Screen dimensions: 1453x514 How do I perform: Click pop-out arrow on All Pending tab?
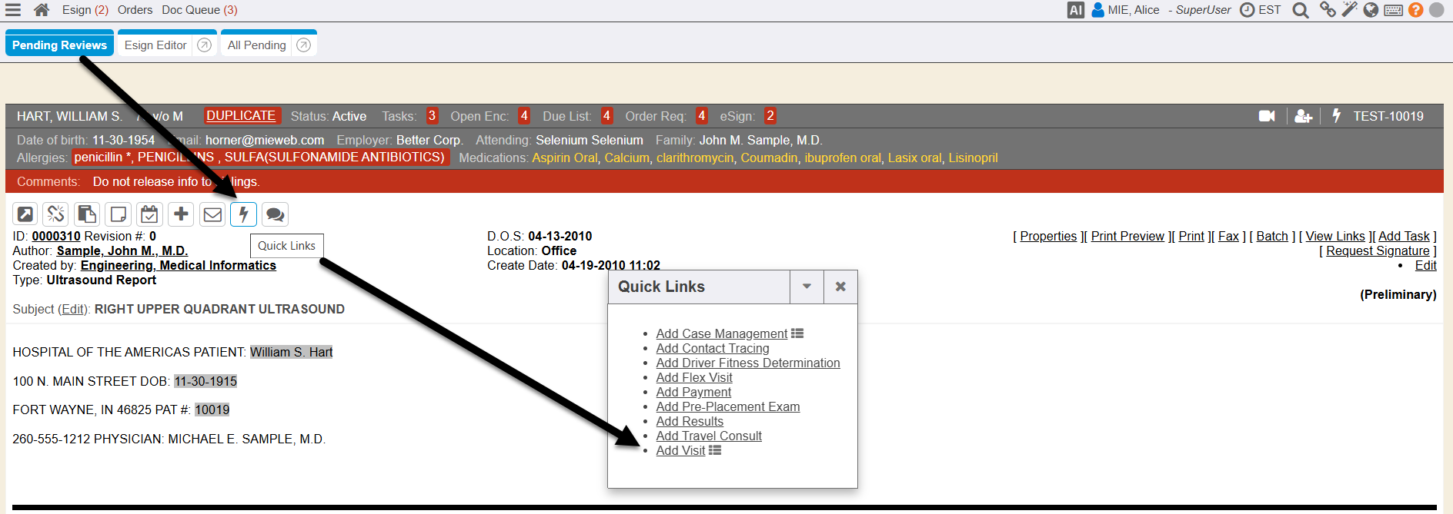coord(304,45)
